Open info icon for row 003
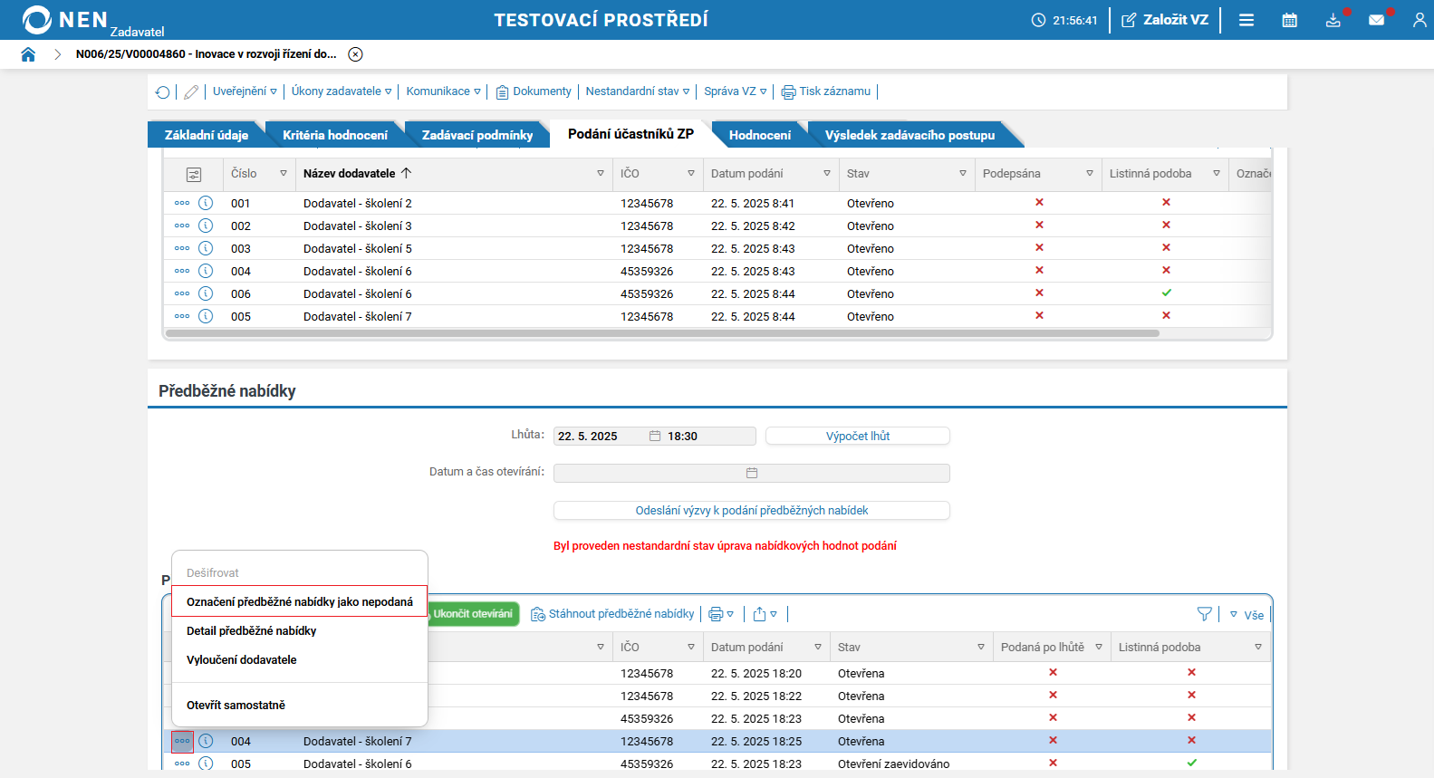This screenshot has height=778, width=1434. click(206, 248)
